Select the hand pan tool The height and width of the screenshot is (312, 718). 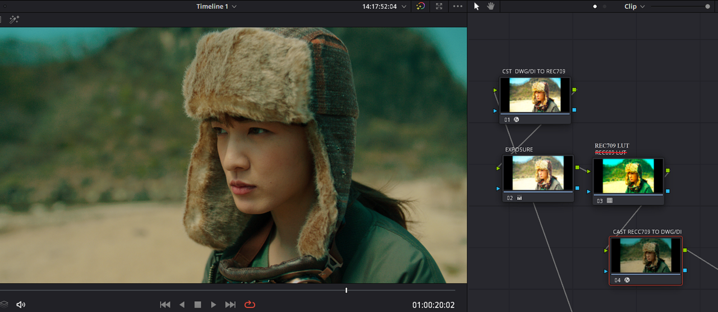[x=491, y=6]
